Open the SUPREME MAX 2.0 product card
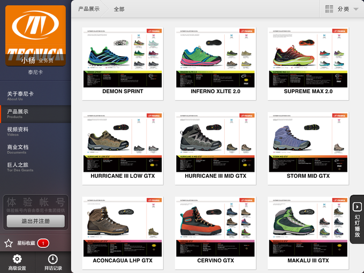 coord(308,64)
